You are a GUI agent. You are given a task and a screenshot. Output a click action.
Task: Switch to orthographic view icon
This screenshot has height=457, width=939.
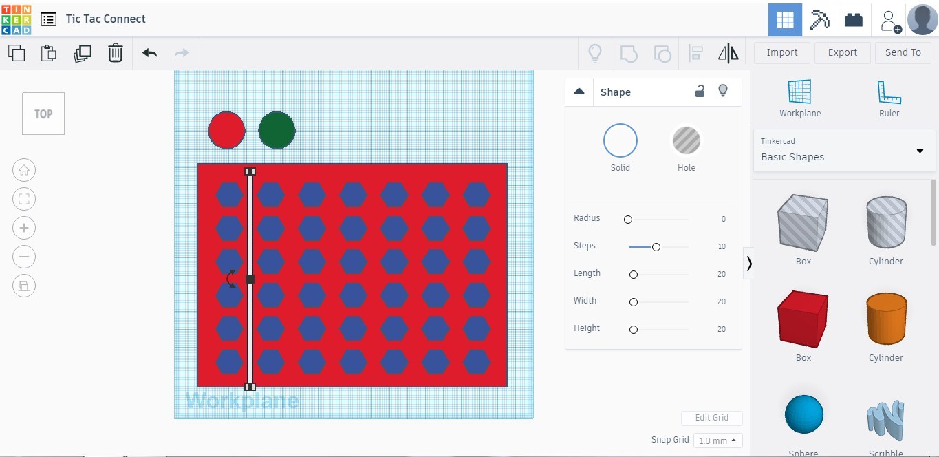24,286
